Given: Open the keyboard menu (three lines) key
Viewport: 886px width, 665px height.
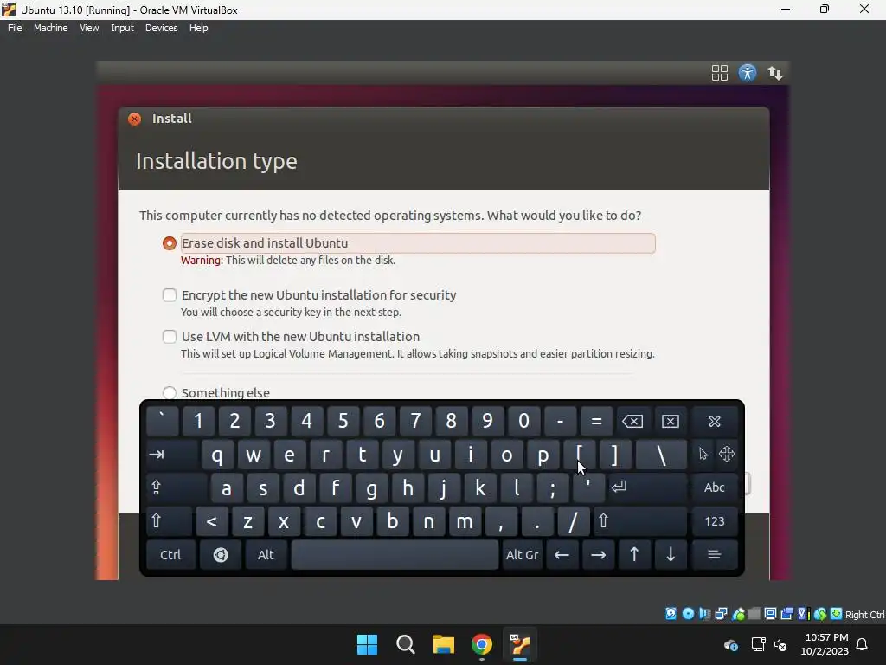Looking at the screenshot, I should tap(714, 555).
